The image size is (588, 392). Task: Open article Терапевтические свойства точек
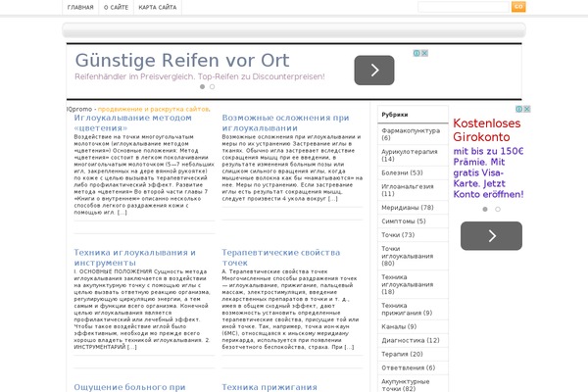tap(281, 258)
